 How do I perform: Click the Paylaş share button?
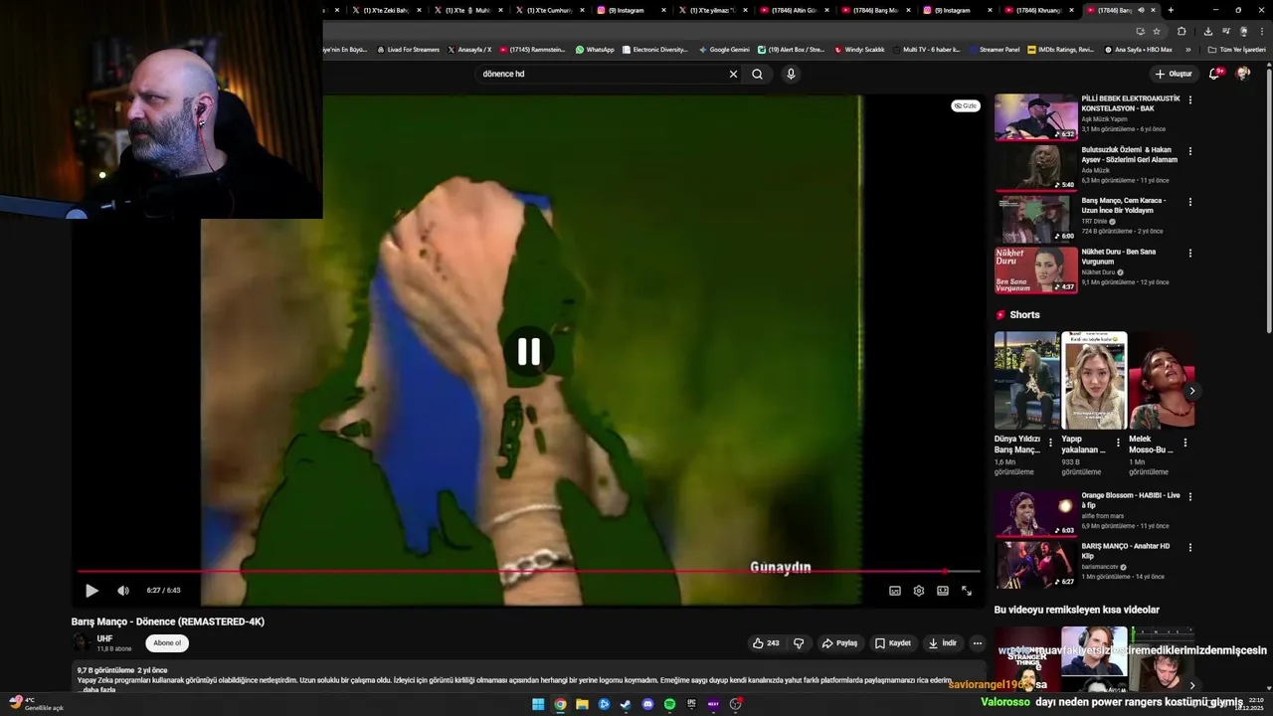(839, 643)
